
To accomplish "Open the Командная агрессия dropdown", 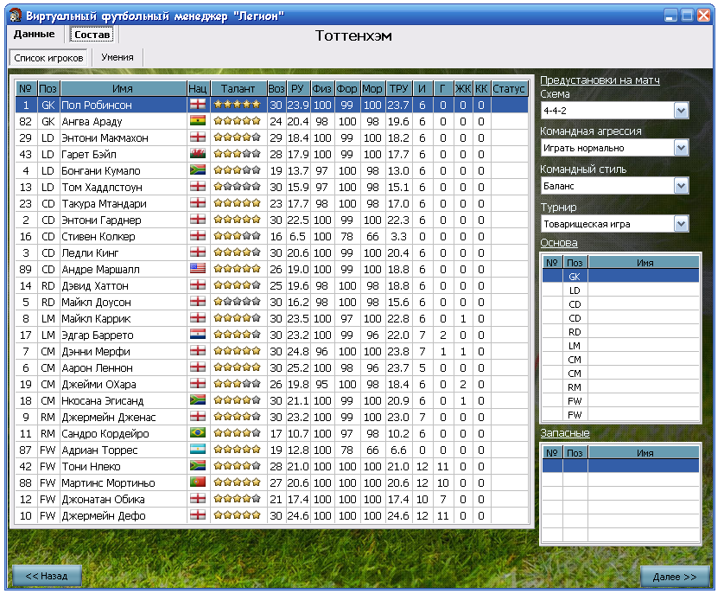I will pos(681,148).
